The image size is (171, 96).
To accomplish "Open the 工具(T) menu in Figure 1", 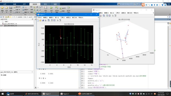I will (x=63, y=18).
